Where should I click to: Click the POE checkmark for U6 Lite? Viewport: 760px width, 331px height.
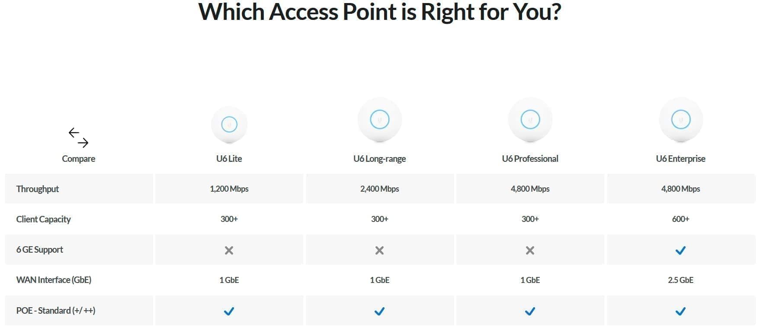tap(229, 311)
